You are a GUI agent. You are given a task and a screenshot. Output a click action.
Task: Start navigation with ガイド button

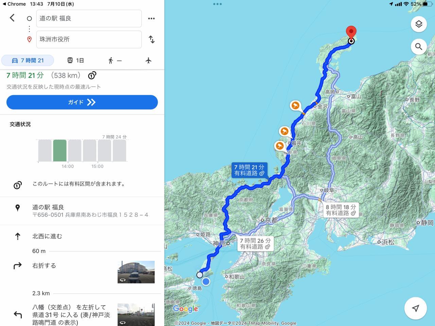click(x=82, y=102)
